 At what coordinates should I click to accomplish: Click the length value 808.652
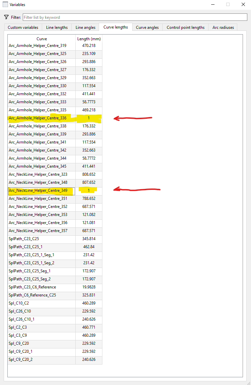click(x=89, y=175)
